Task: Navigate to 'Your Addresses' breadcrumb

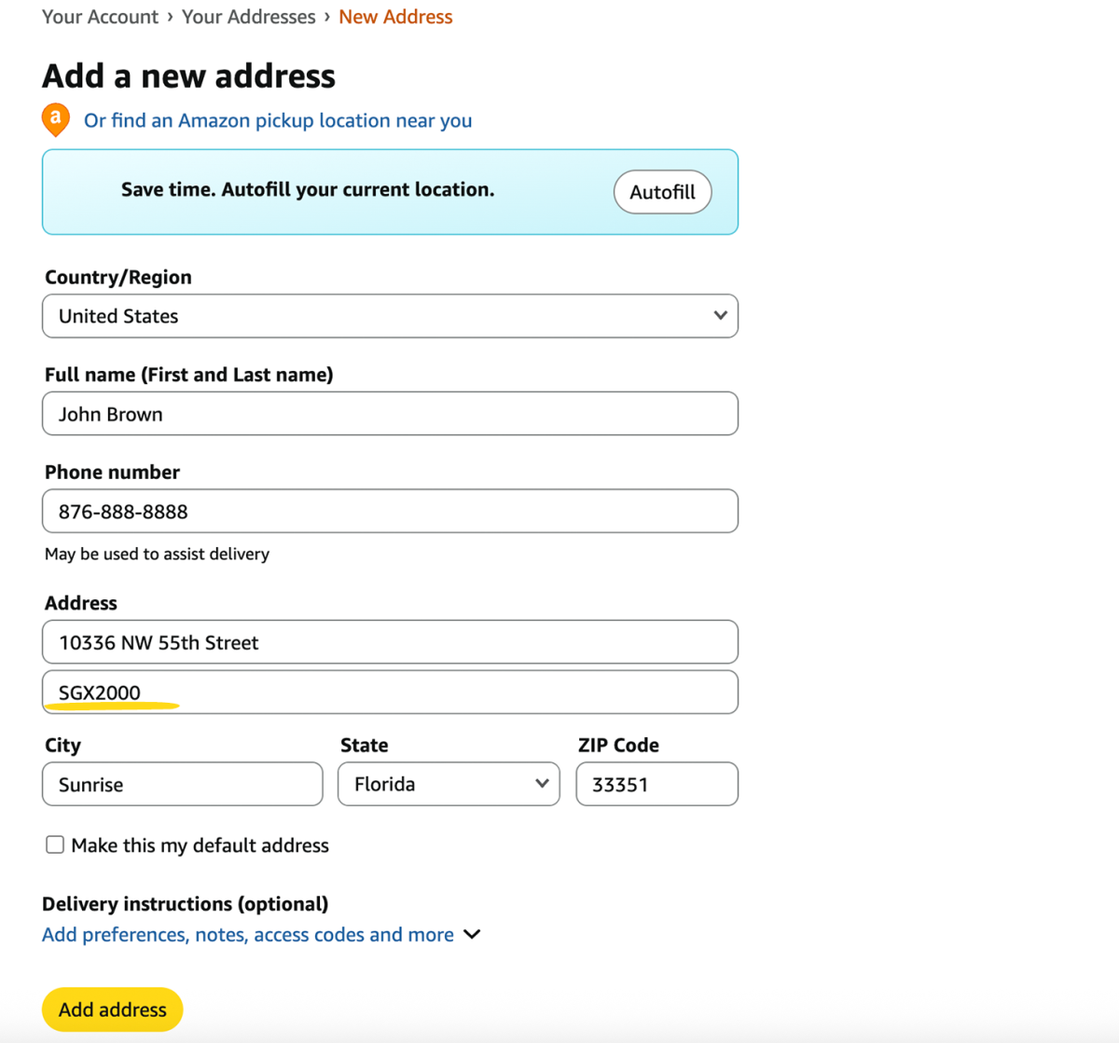Action: [x=248, y=17]
